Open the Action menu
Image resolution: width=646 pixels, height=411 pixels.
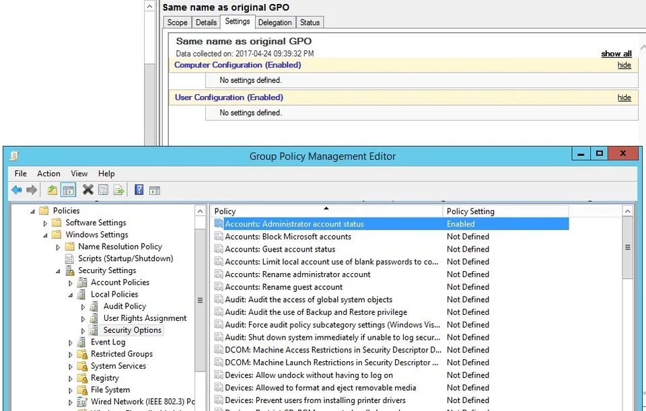(x=48, y=174)
